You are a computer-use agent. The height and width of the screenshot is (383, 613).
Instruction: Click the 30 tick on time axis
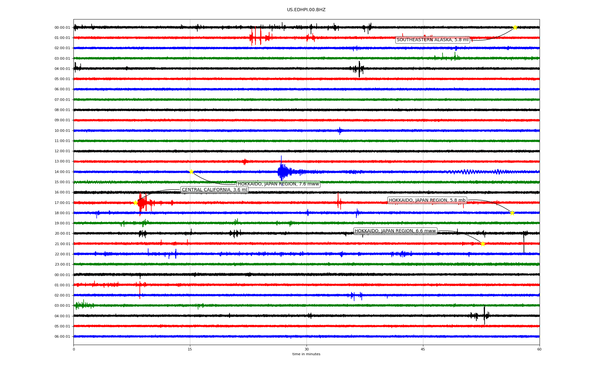click(x=306, y=349)
